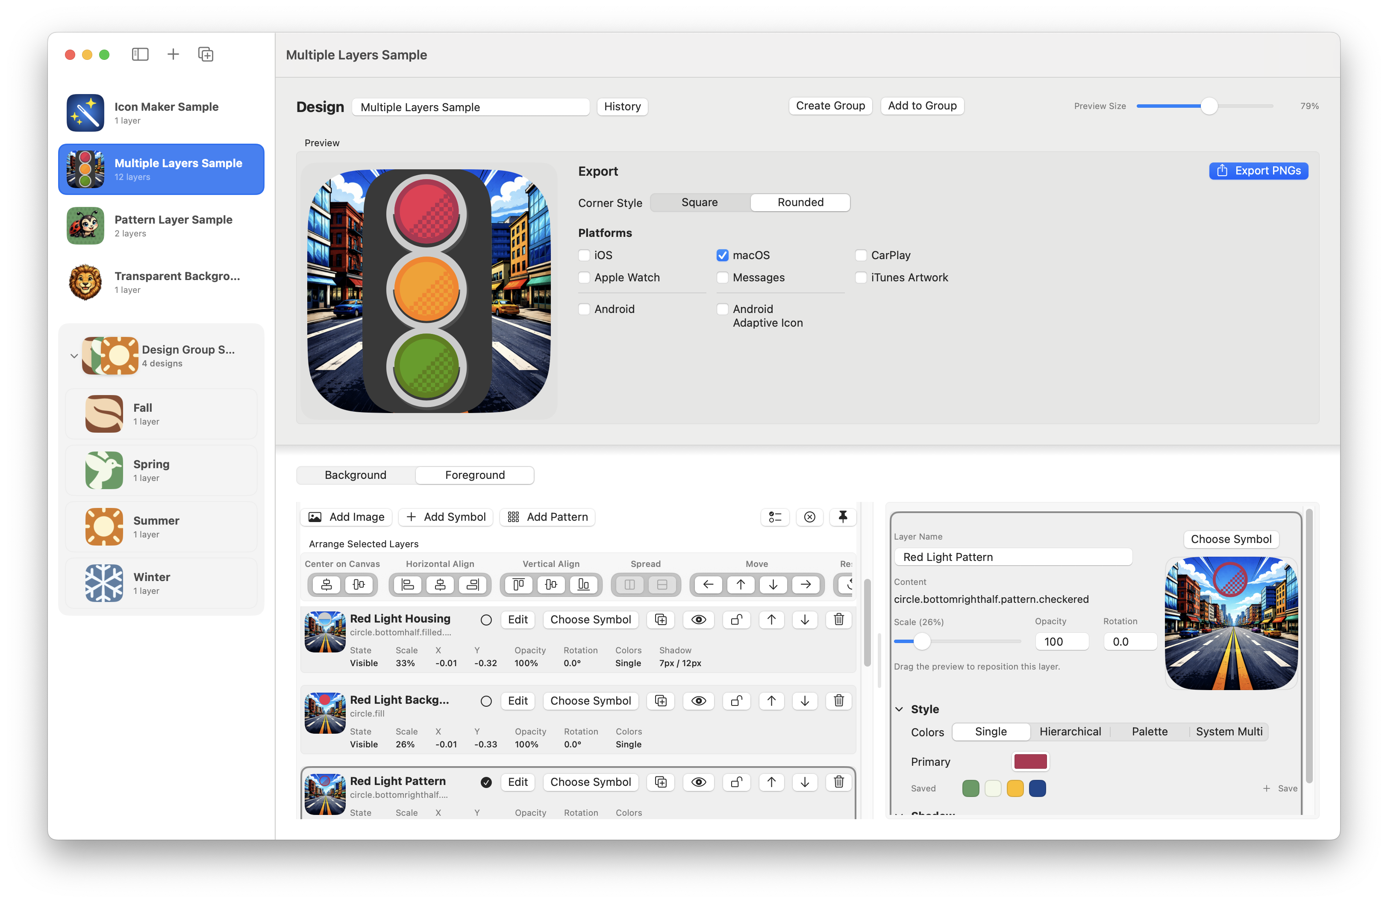Click the Export PNGs button

(x=1259, y=170)
